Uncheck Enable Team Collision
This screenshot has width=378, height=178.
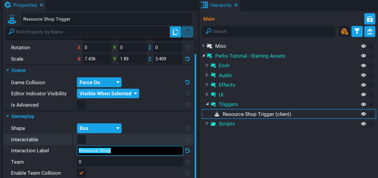point(81,173)
